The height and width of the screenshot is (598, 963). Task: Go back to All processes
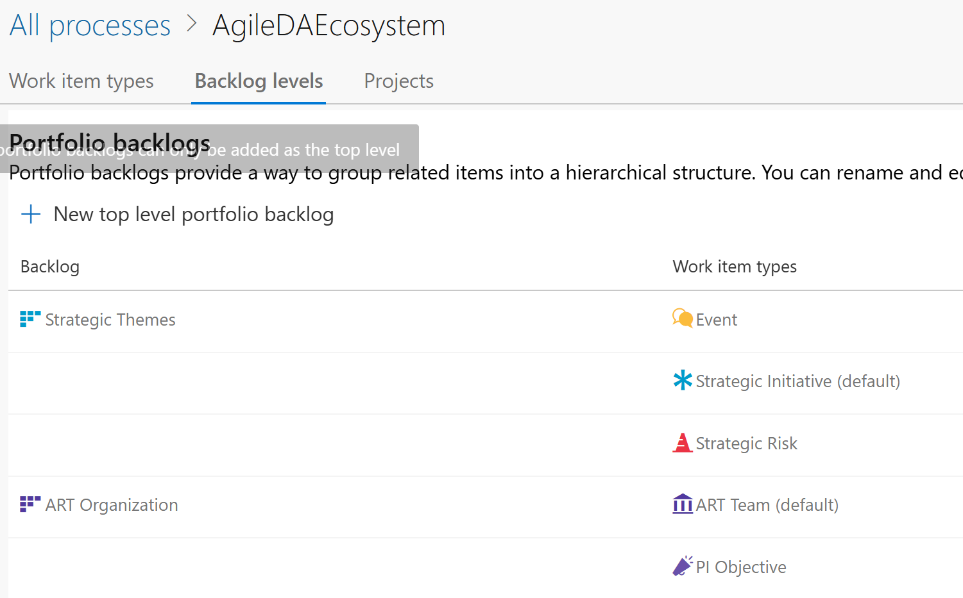pos(90,26)
